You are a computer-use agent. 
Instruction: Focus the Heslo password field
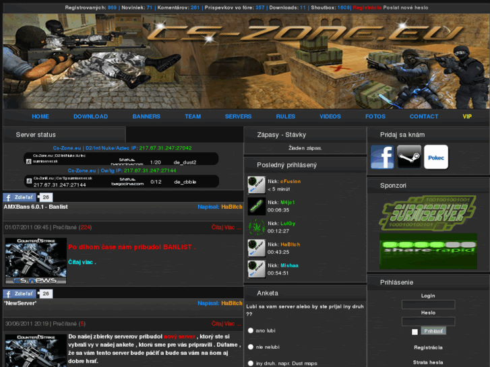click(428, 321)
